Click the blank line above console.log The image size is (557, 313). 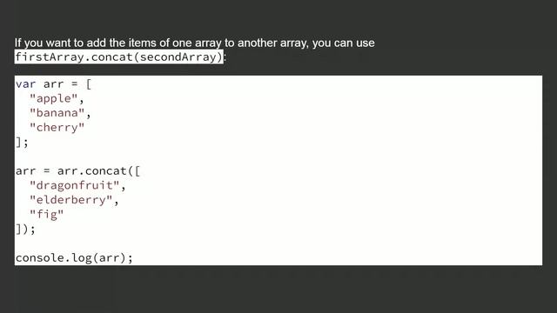[x=278, y=243]
